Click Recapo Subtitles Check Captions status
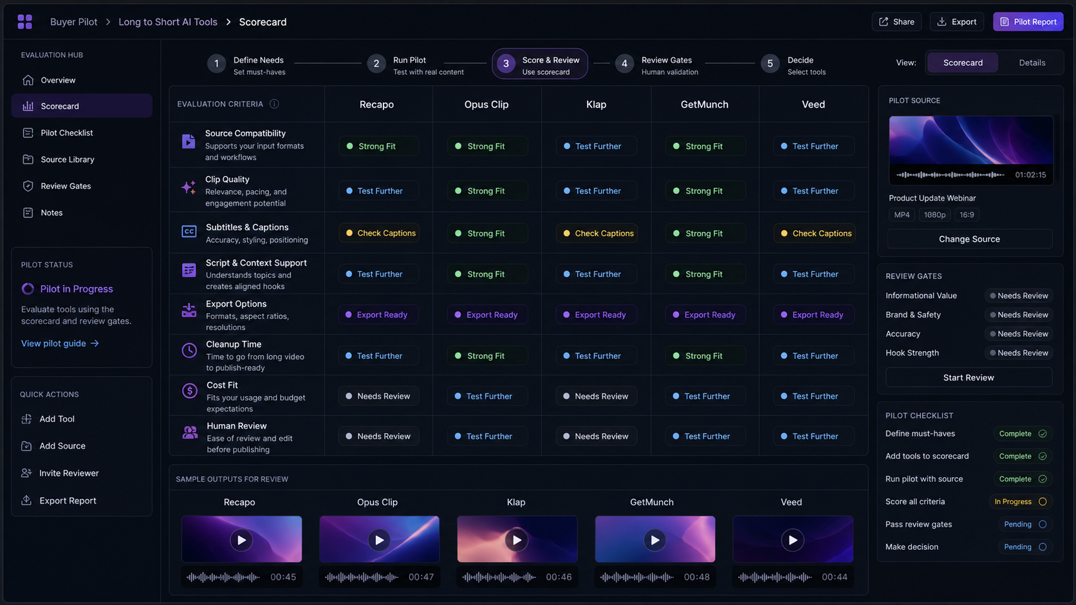The image size is (1076, 605). [380, 233]
